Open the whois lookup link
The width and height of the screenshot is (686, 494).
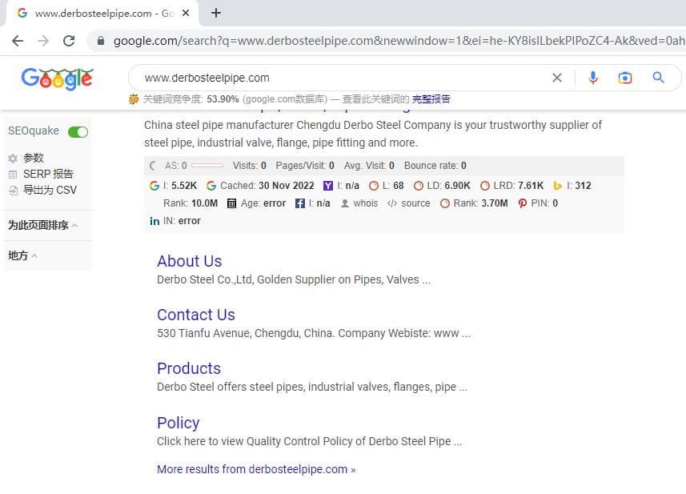click(366, 203)
